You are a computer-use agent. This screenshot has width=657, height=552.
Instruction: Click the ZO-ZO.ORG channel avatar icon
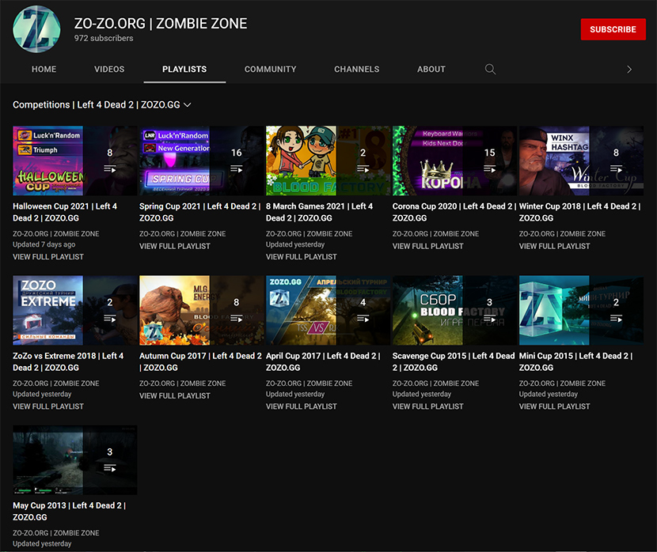pyautogui.click(x=36, y=29)
